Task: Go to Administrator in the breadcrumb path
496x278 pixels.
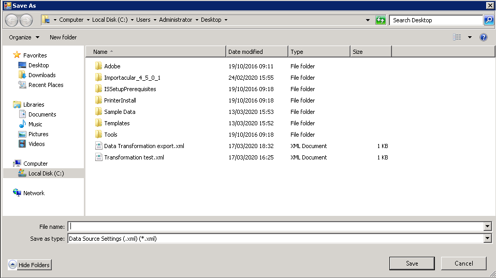Action: (x=176, y=20)
